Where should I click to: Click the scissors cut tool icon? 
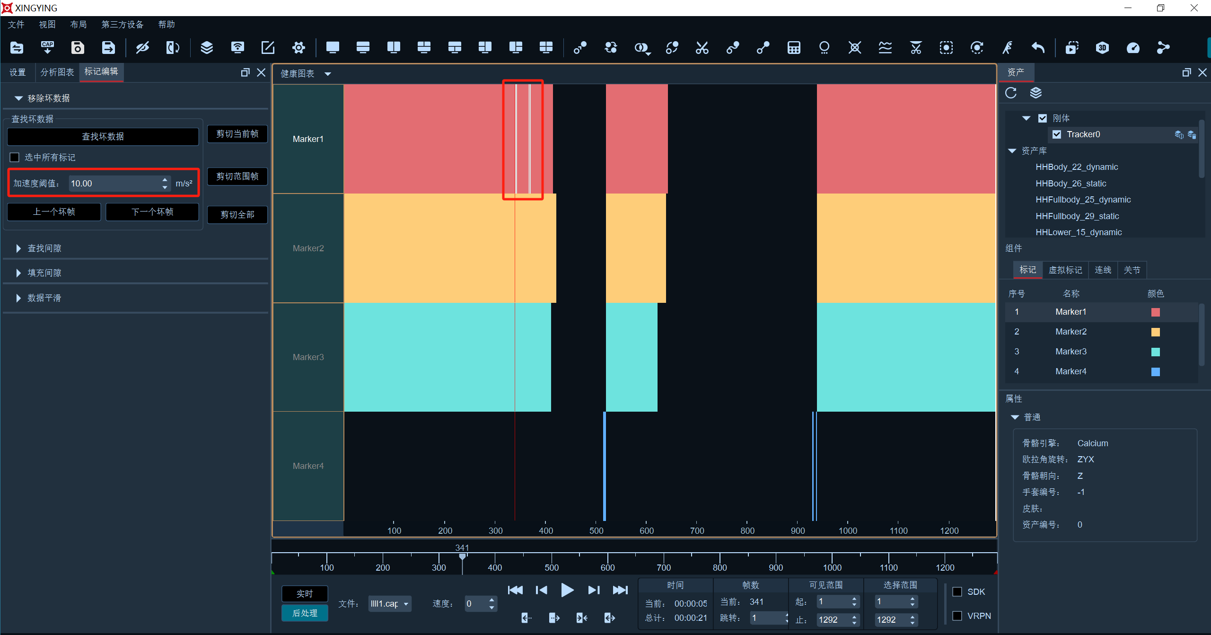tap(702, 48)
